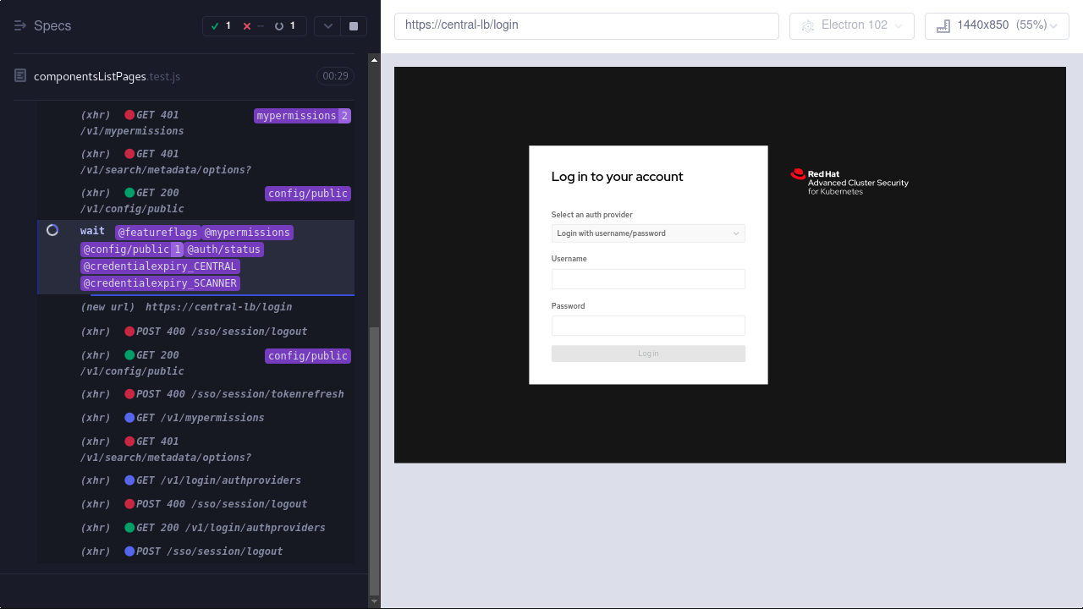This screenshot has width=1083, height=609.
Task: Click the command log scrollbar thumb
Action: [375, 460]
